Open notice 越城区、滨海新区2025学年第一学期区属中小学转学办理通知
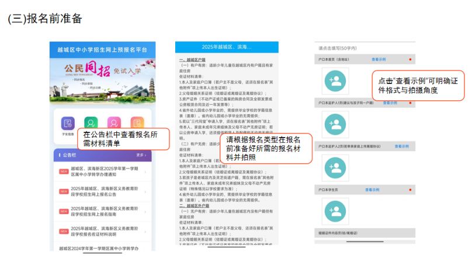Viewport: 472px width, 270px height. pos(104,171)
